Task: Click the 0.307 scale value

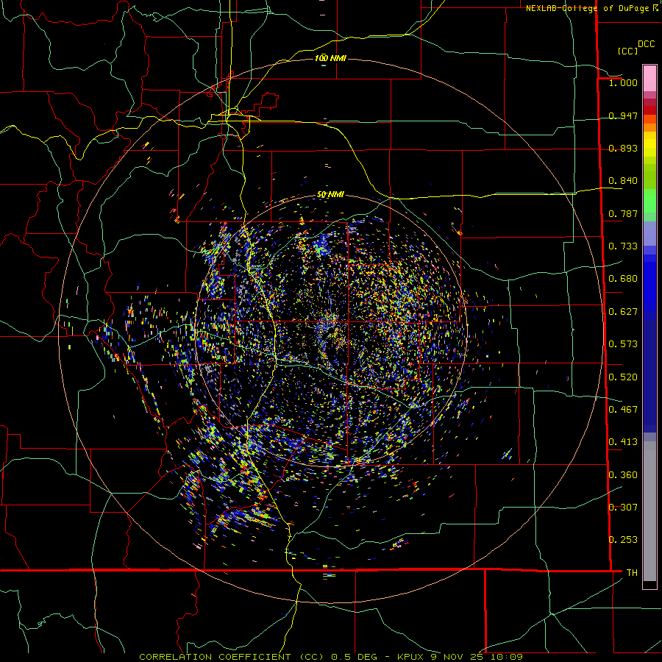Action: [623, 508]
